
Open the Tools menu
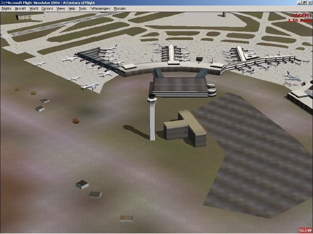click(82, 8)
